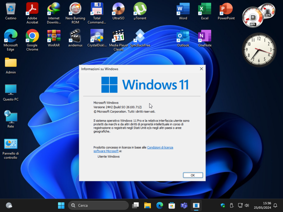This screenshot has width=283, height=212.
Task: Click the USB safely remove tray icon
Action: [232, 205]
